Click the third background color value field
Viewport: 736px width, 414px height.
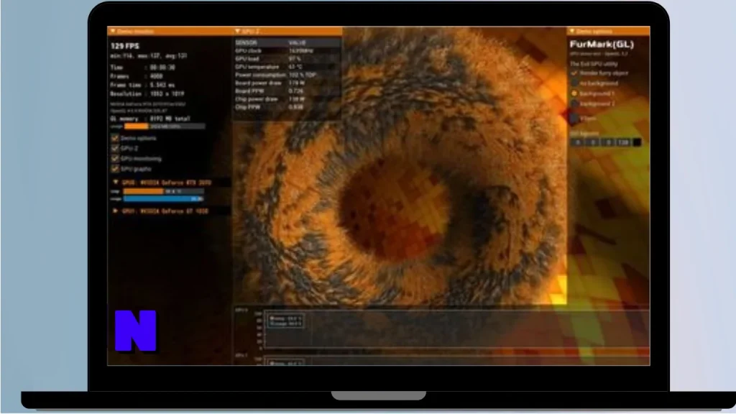coord(608,142)
